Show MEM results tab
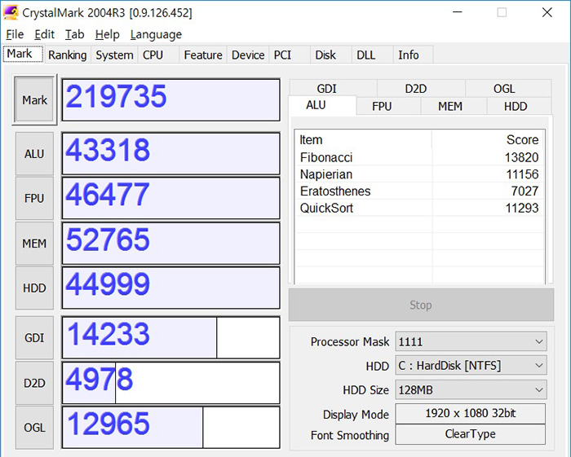This screenshot has width=571, height=457. [x=454, y=106]
